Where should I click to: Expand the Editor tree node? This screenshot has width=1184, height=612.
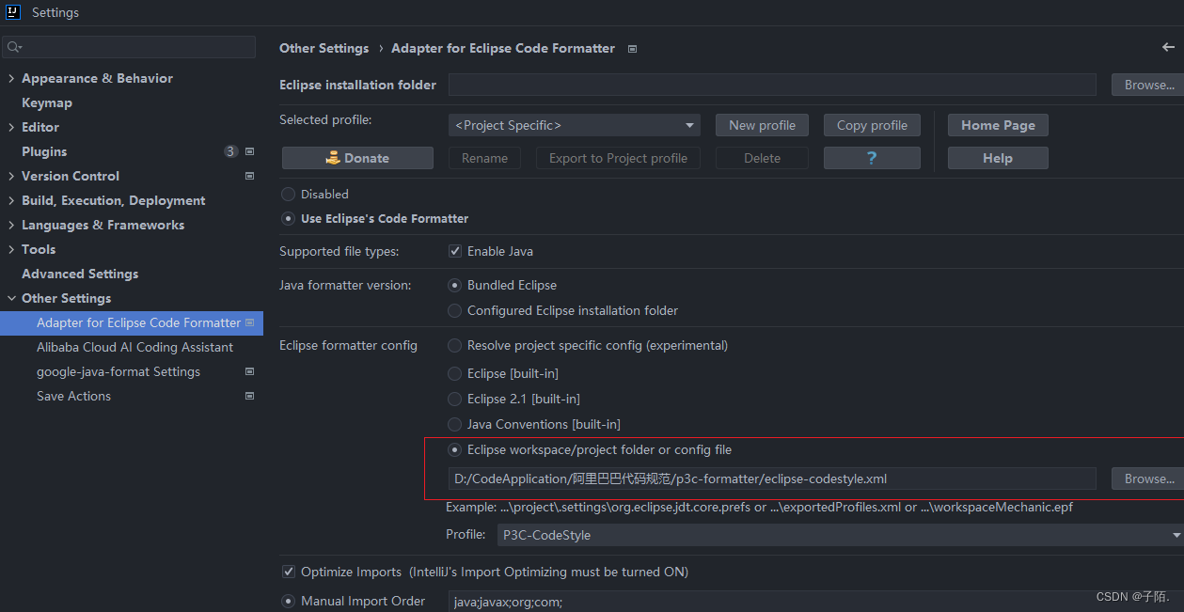click(x=10, y=127)
